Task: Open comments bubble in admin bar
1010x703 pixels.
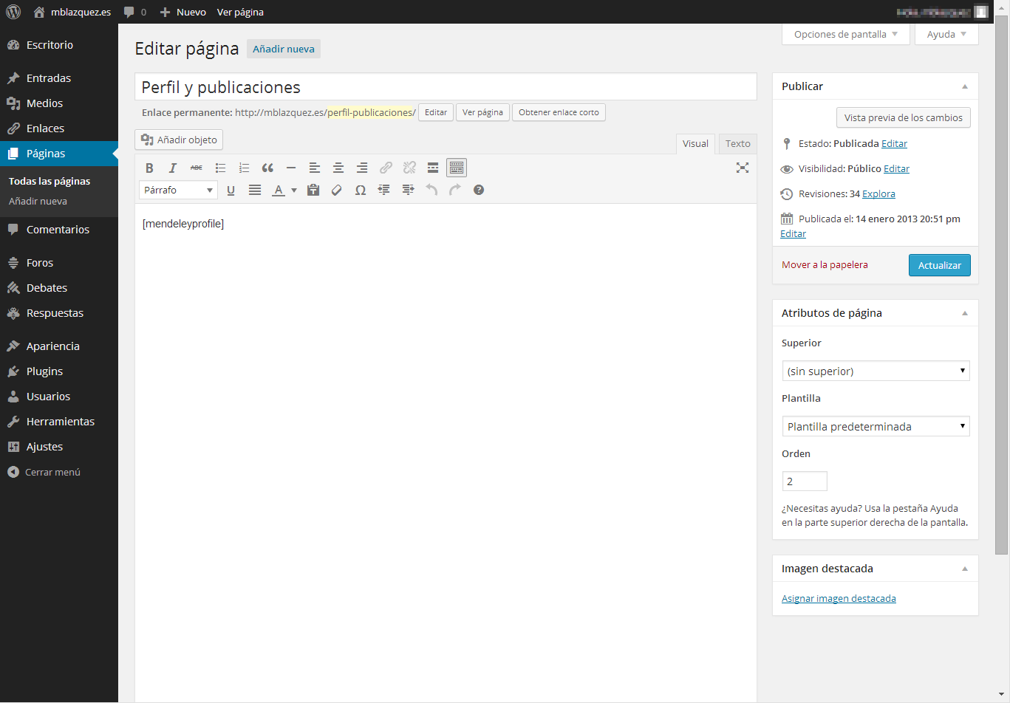Action: point(134,12)
